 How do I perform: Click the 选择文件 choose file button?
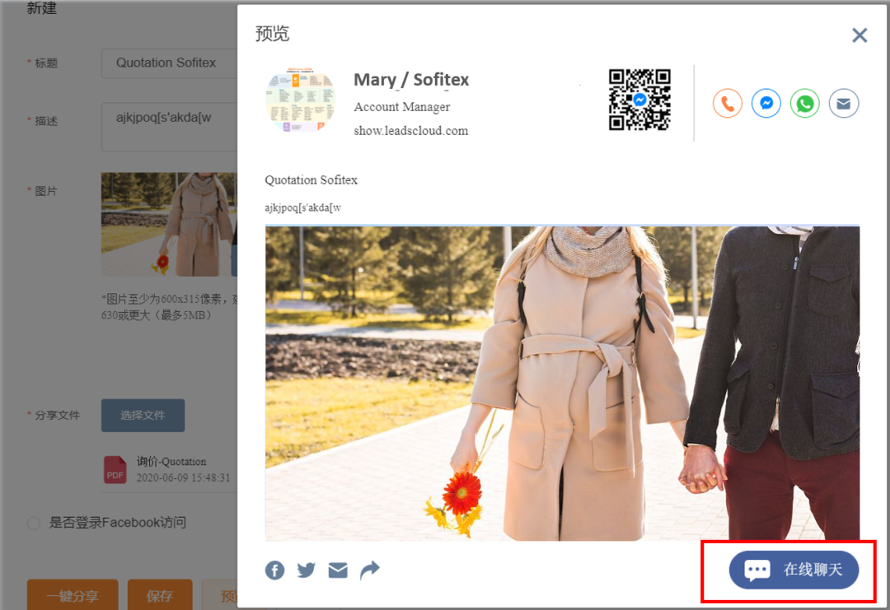(143, 415)
